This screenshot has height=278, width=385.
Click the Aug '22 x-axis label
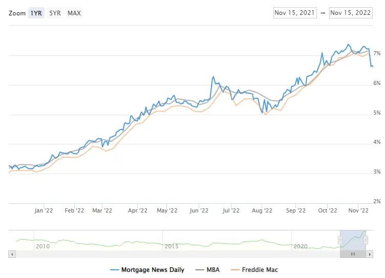click(x=262, y=210)
